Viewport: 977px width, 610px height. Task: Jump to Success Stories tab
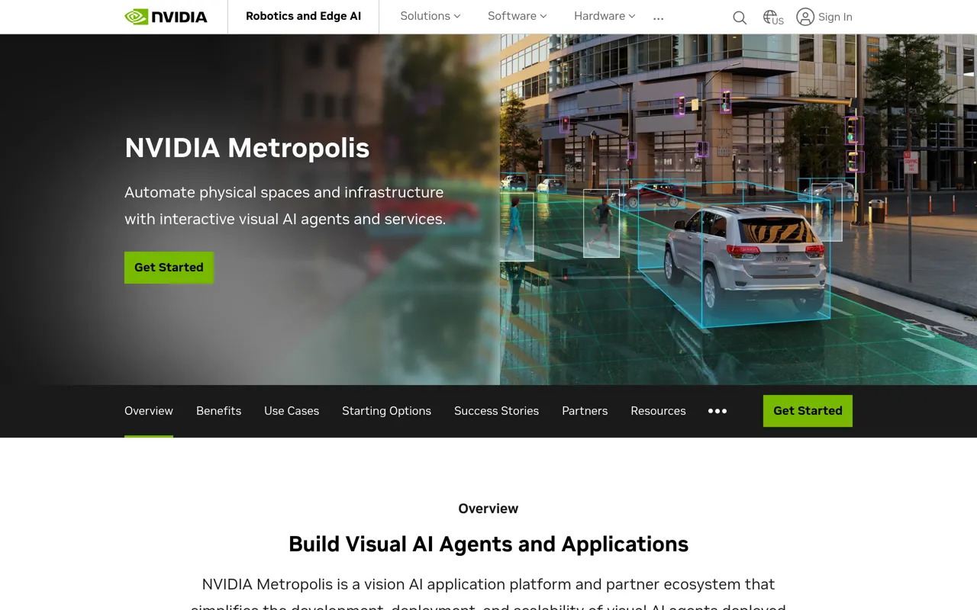coord(496,411)
